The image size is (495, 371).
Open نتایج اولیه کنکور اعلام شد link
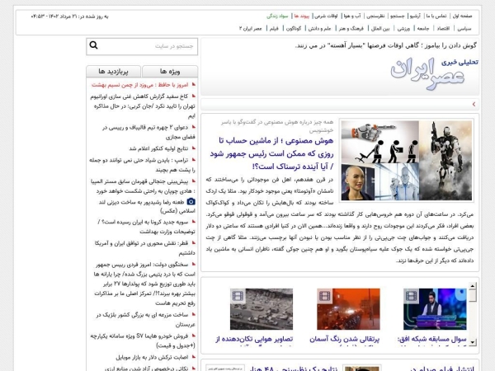(x=158, y=148)
